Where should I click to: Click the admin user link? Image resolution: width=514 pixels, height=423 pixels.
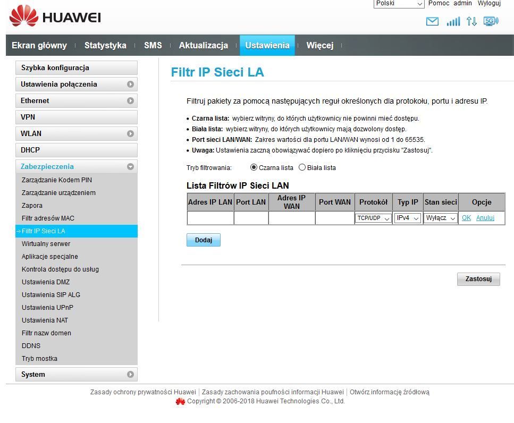(462, 3)
